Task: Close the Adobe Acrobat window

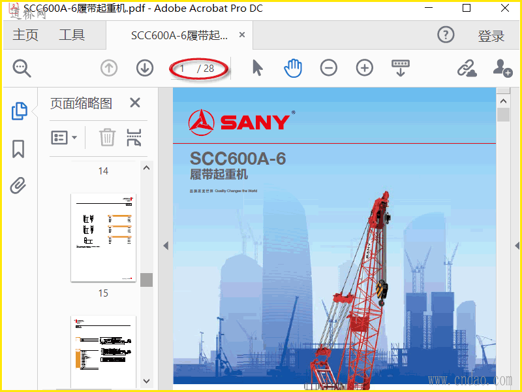Action: pyautogui.click(x=504, y=8)
